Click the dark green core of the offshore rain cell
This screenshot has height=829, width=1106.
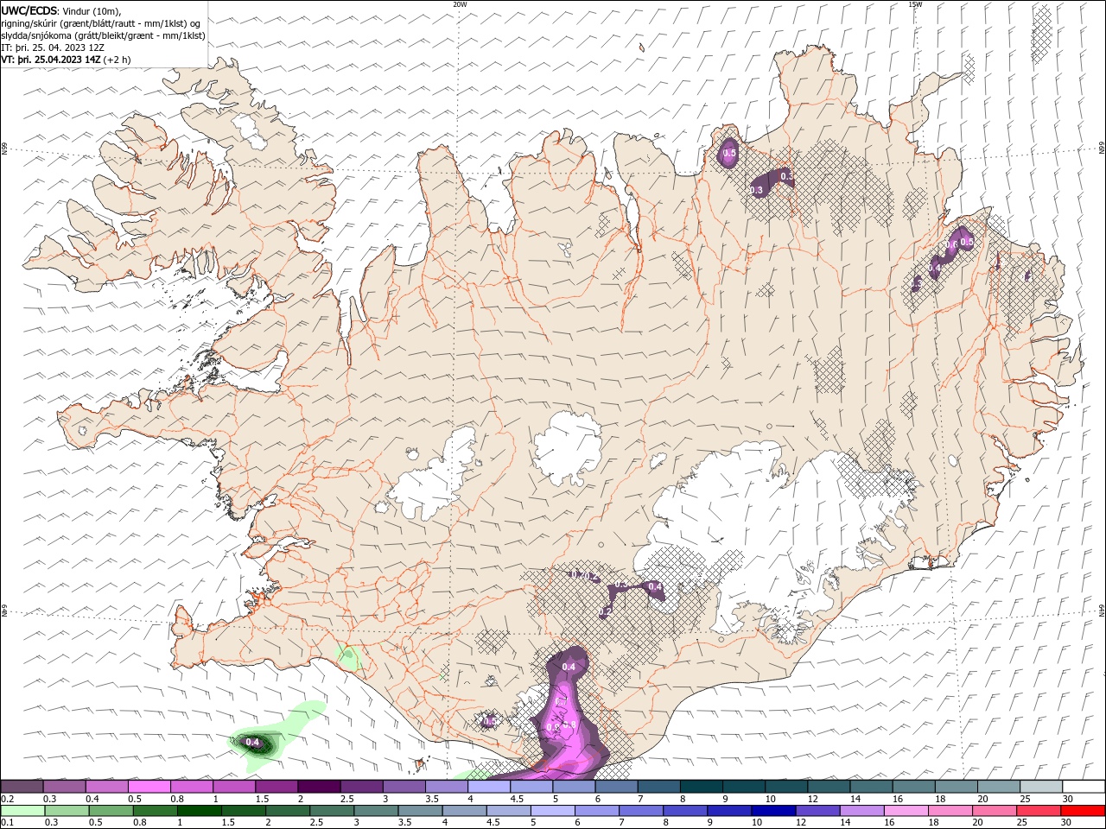259,744
